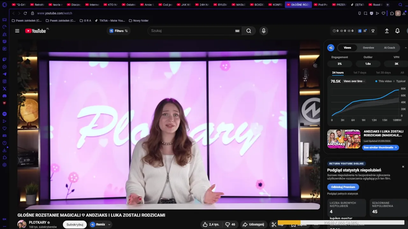Screen dimensions: 408x229
Task: Select the All views range
Action: point(402,73)
